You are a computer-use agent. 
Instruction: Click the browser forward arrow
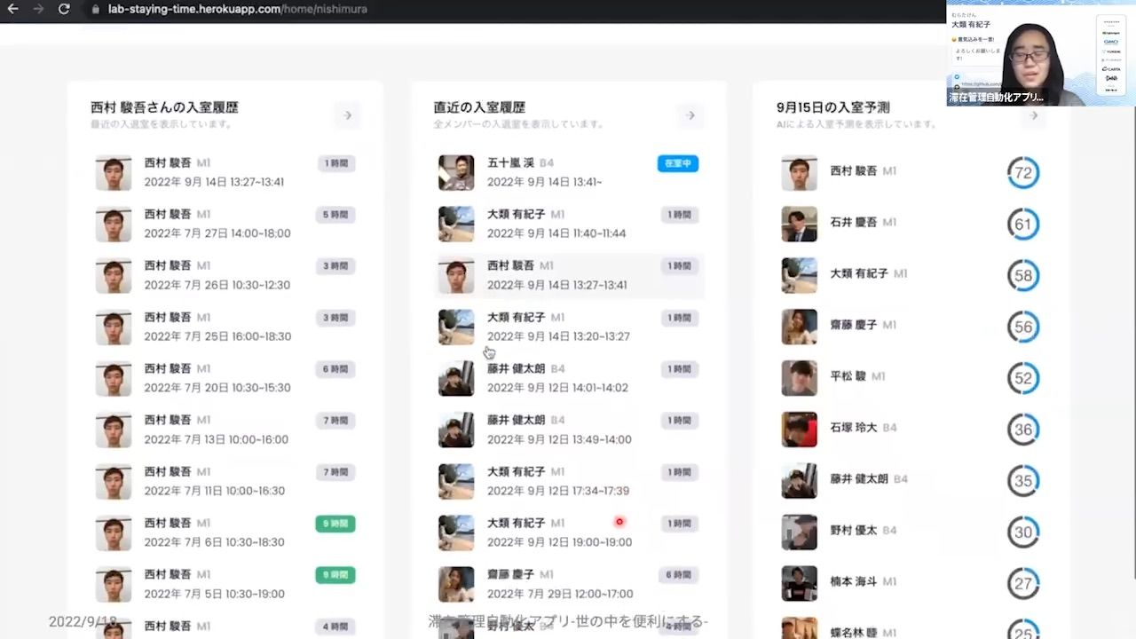point(37,9)
